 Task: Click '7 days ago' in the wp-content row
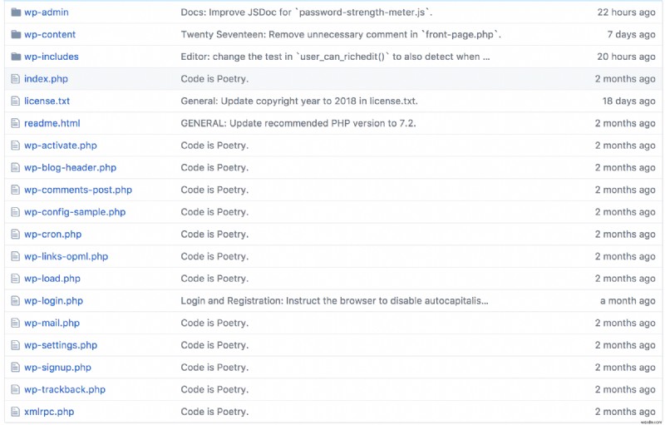631,34
